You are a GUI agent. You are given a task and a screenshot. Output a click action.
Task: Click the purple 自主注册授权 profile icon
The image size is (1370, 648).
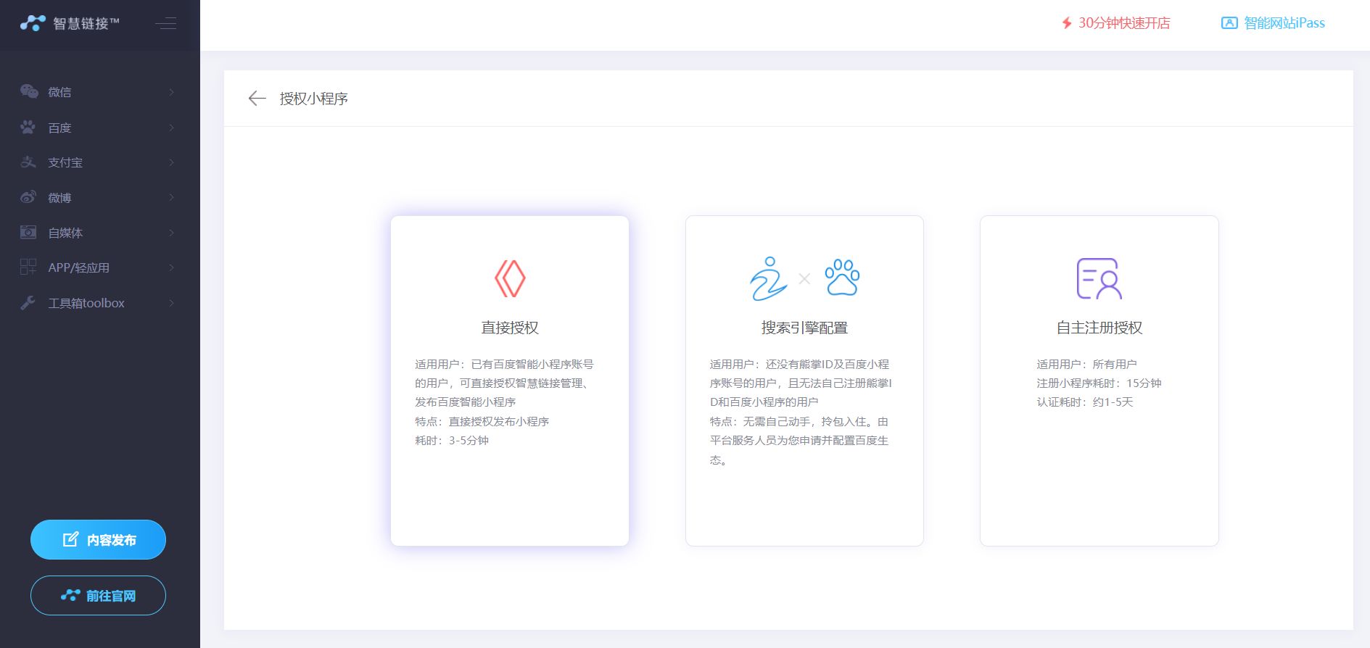click(x=1099, y=278)
